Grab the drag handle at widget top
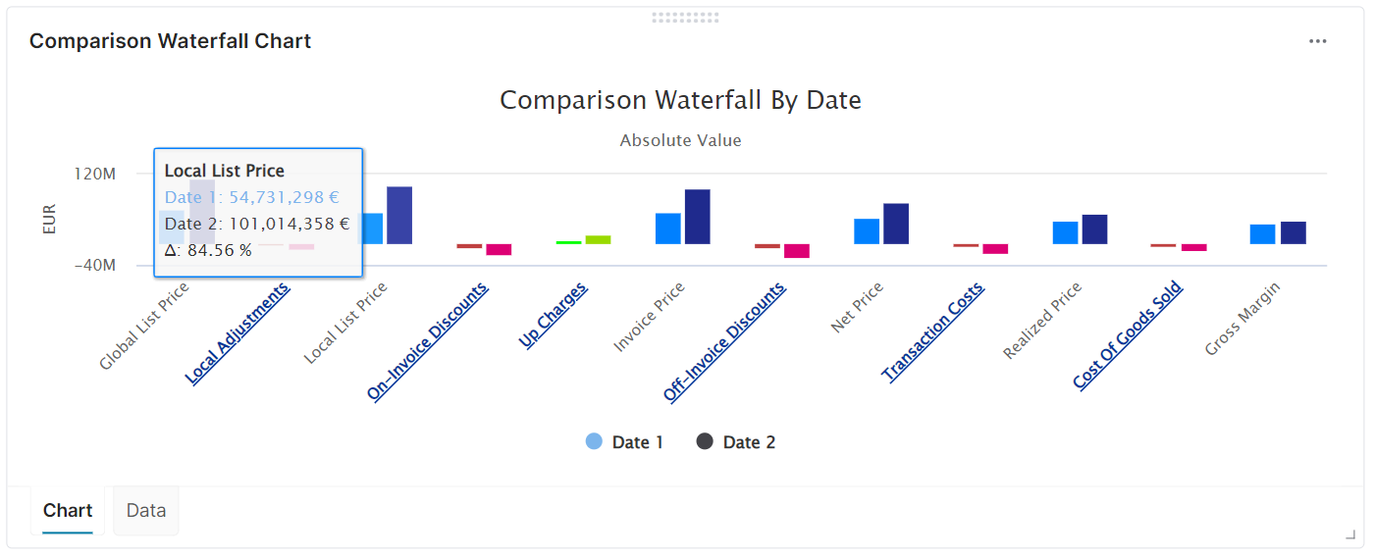The width and height of the screenshot is (1374, 558). (x=686, y=18)
